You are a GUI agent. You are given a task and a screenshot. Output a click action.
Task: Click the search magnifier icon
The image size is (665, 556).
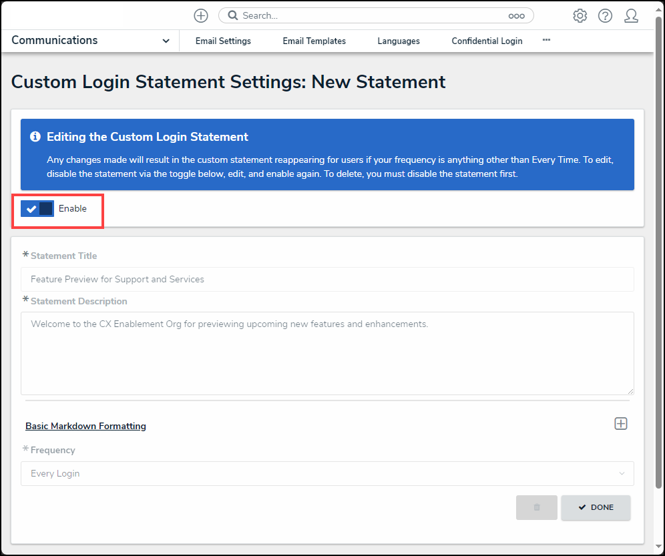pyautogui.click(x=231, y=15)
